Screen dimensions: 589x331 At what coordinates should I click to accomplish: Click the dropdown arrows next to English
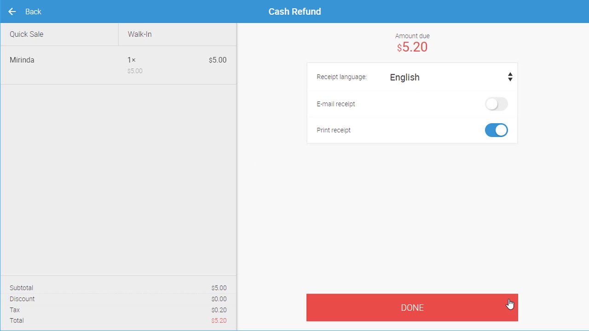tap(510, 77)
